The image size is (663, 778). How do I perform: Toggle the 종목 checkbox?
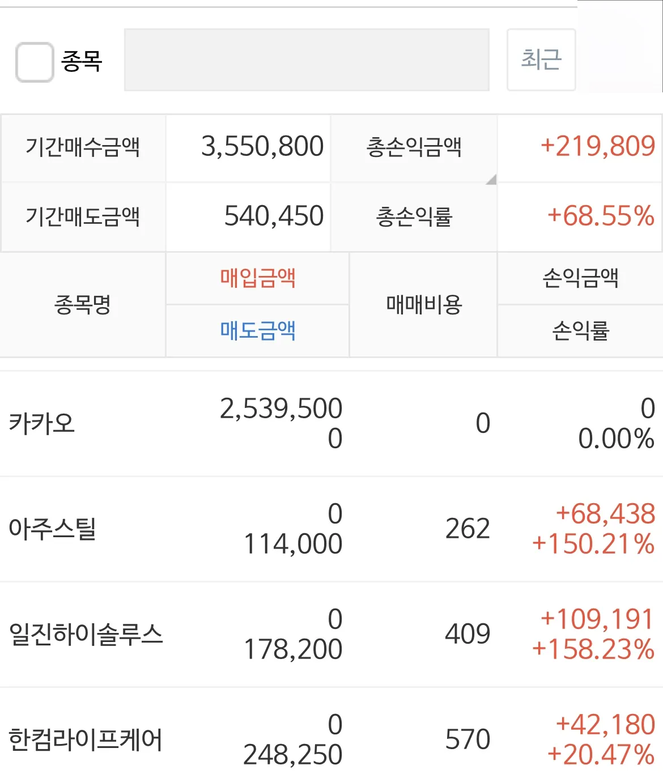pyautogui.click(x=35, y=62)
